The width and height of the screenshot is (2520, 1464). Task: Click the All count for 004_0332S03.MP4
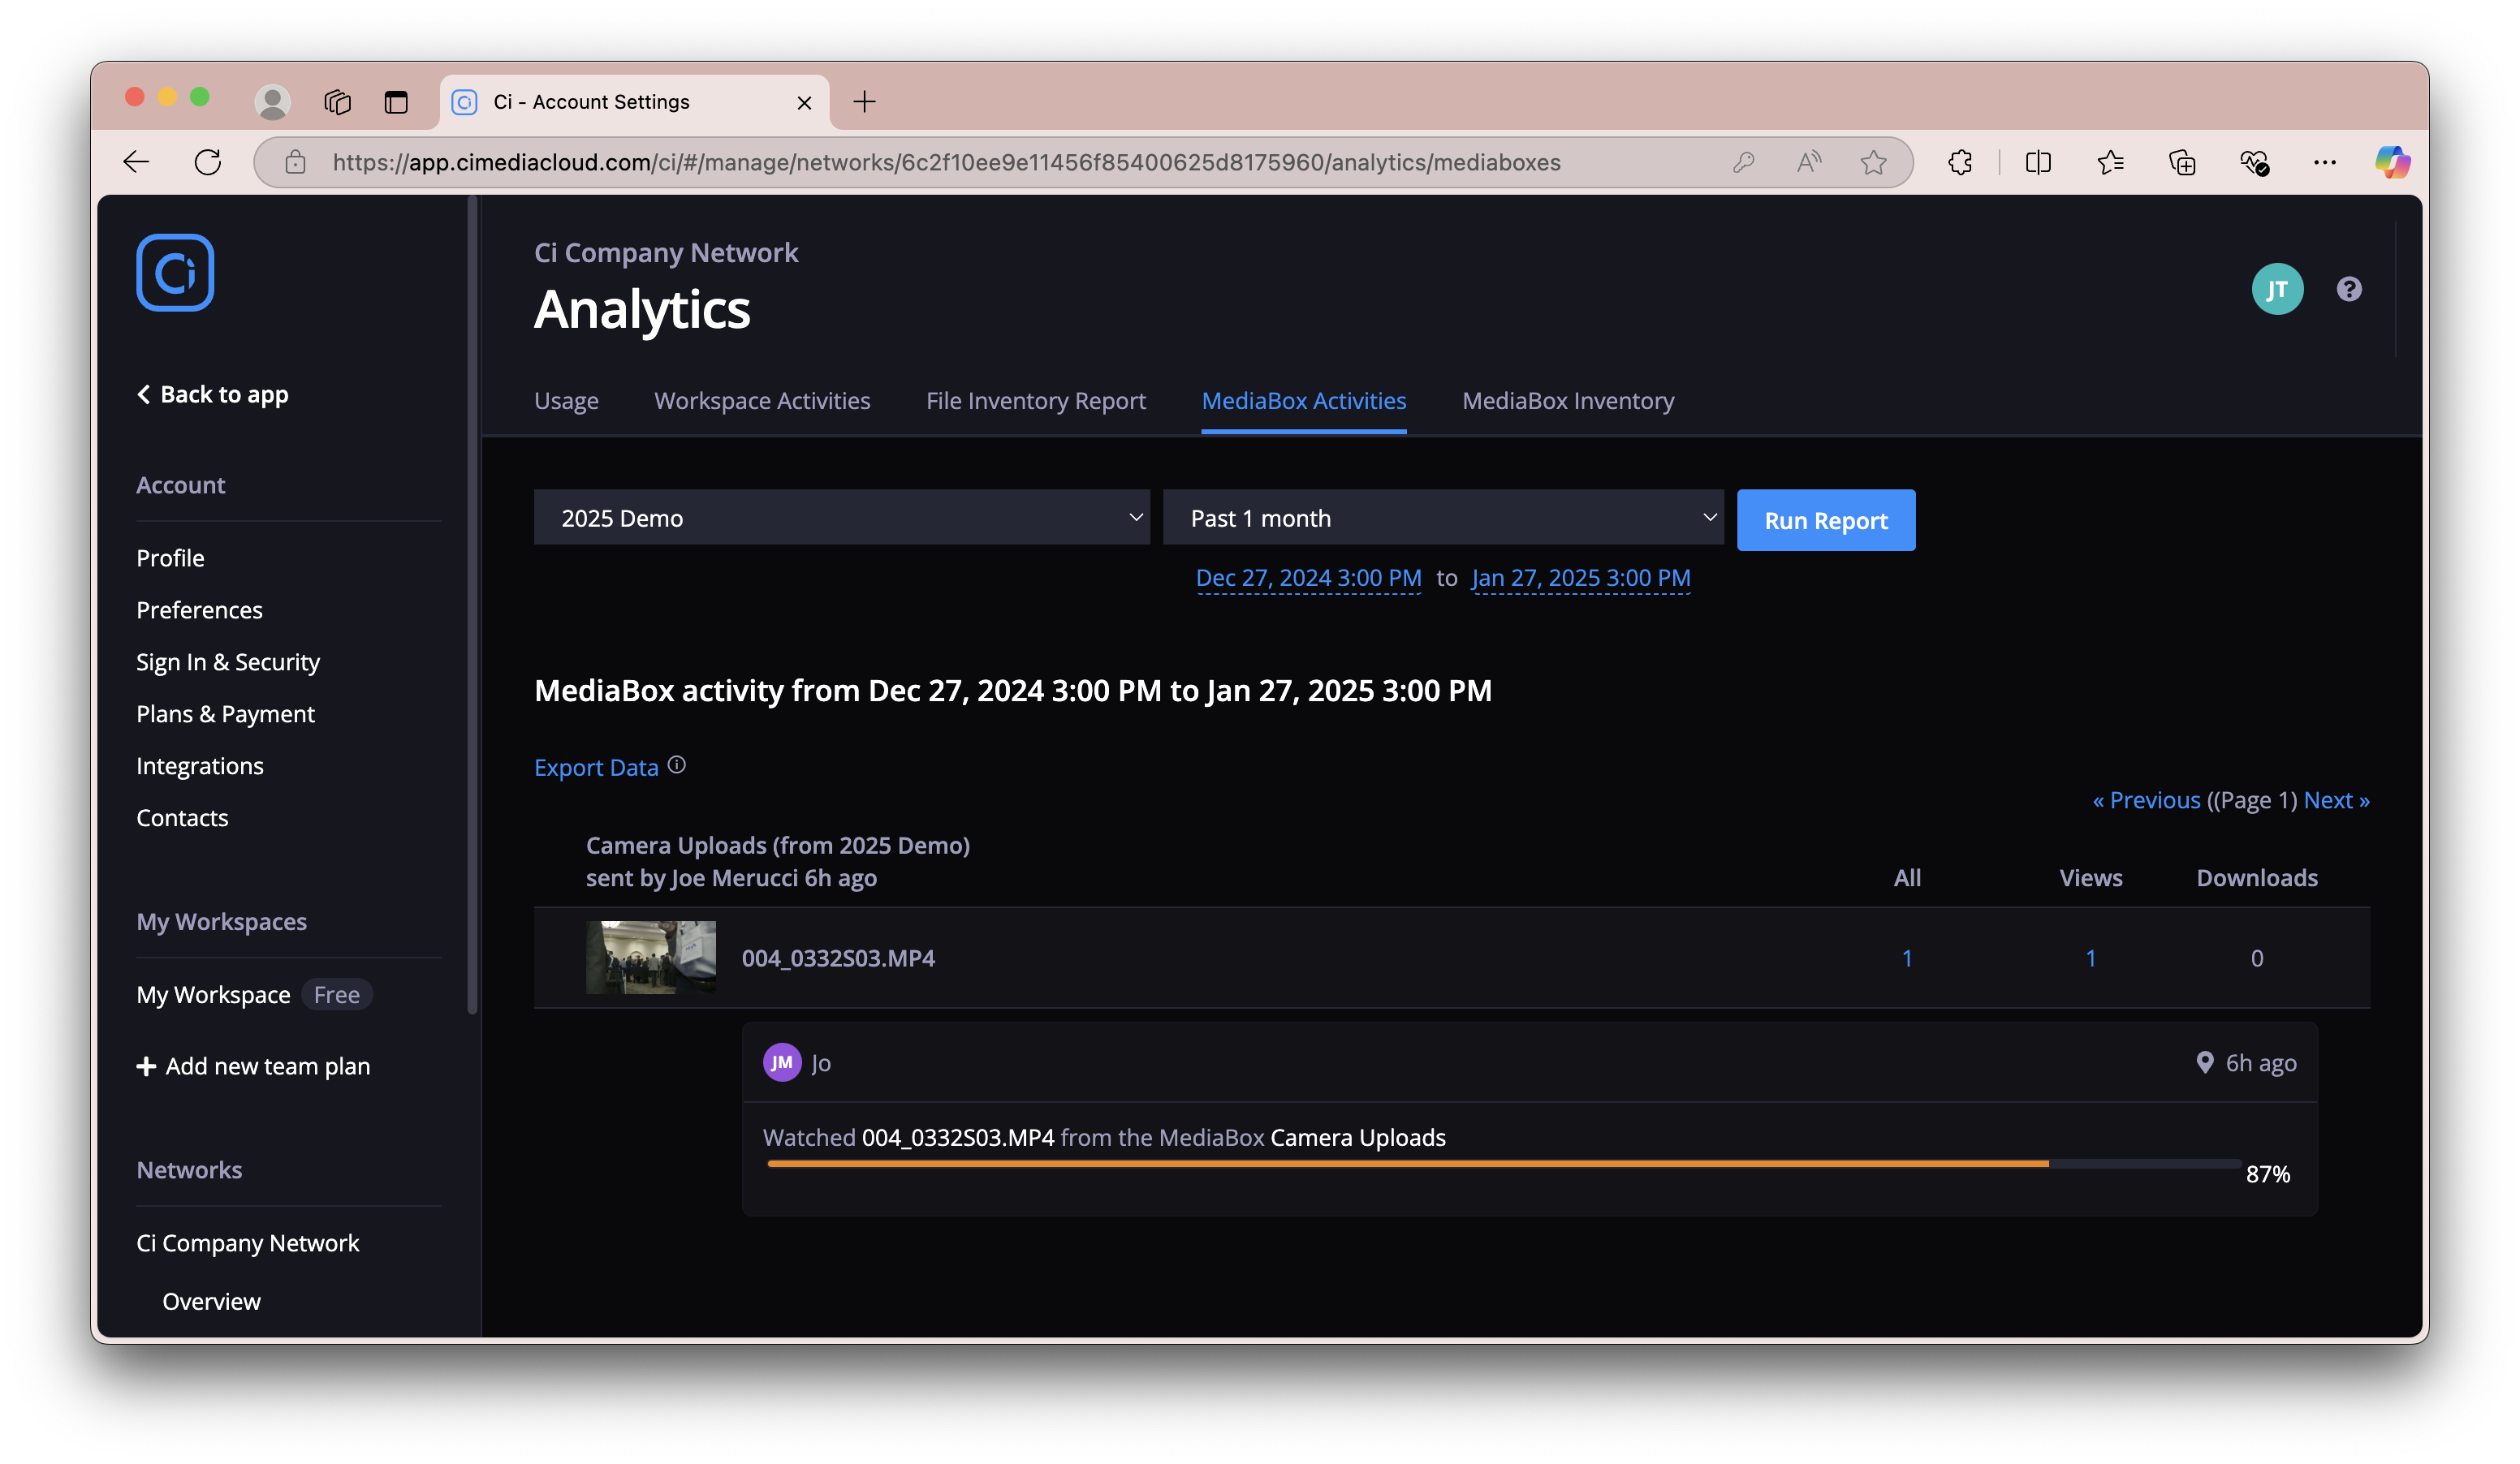[x=1907, y=958]
